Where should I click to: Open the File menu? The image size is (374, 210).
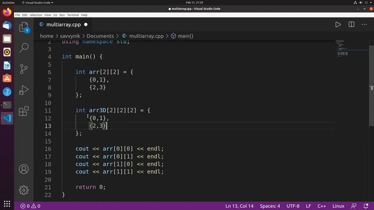[18, 15]
